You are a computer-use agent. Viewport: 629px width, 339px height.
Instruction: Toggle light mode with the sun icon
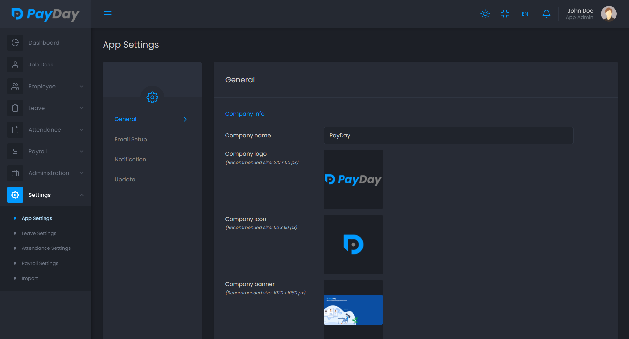pos(485,14)
